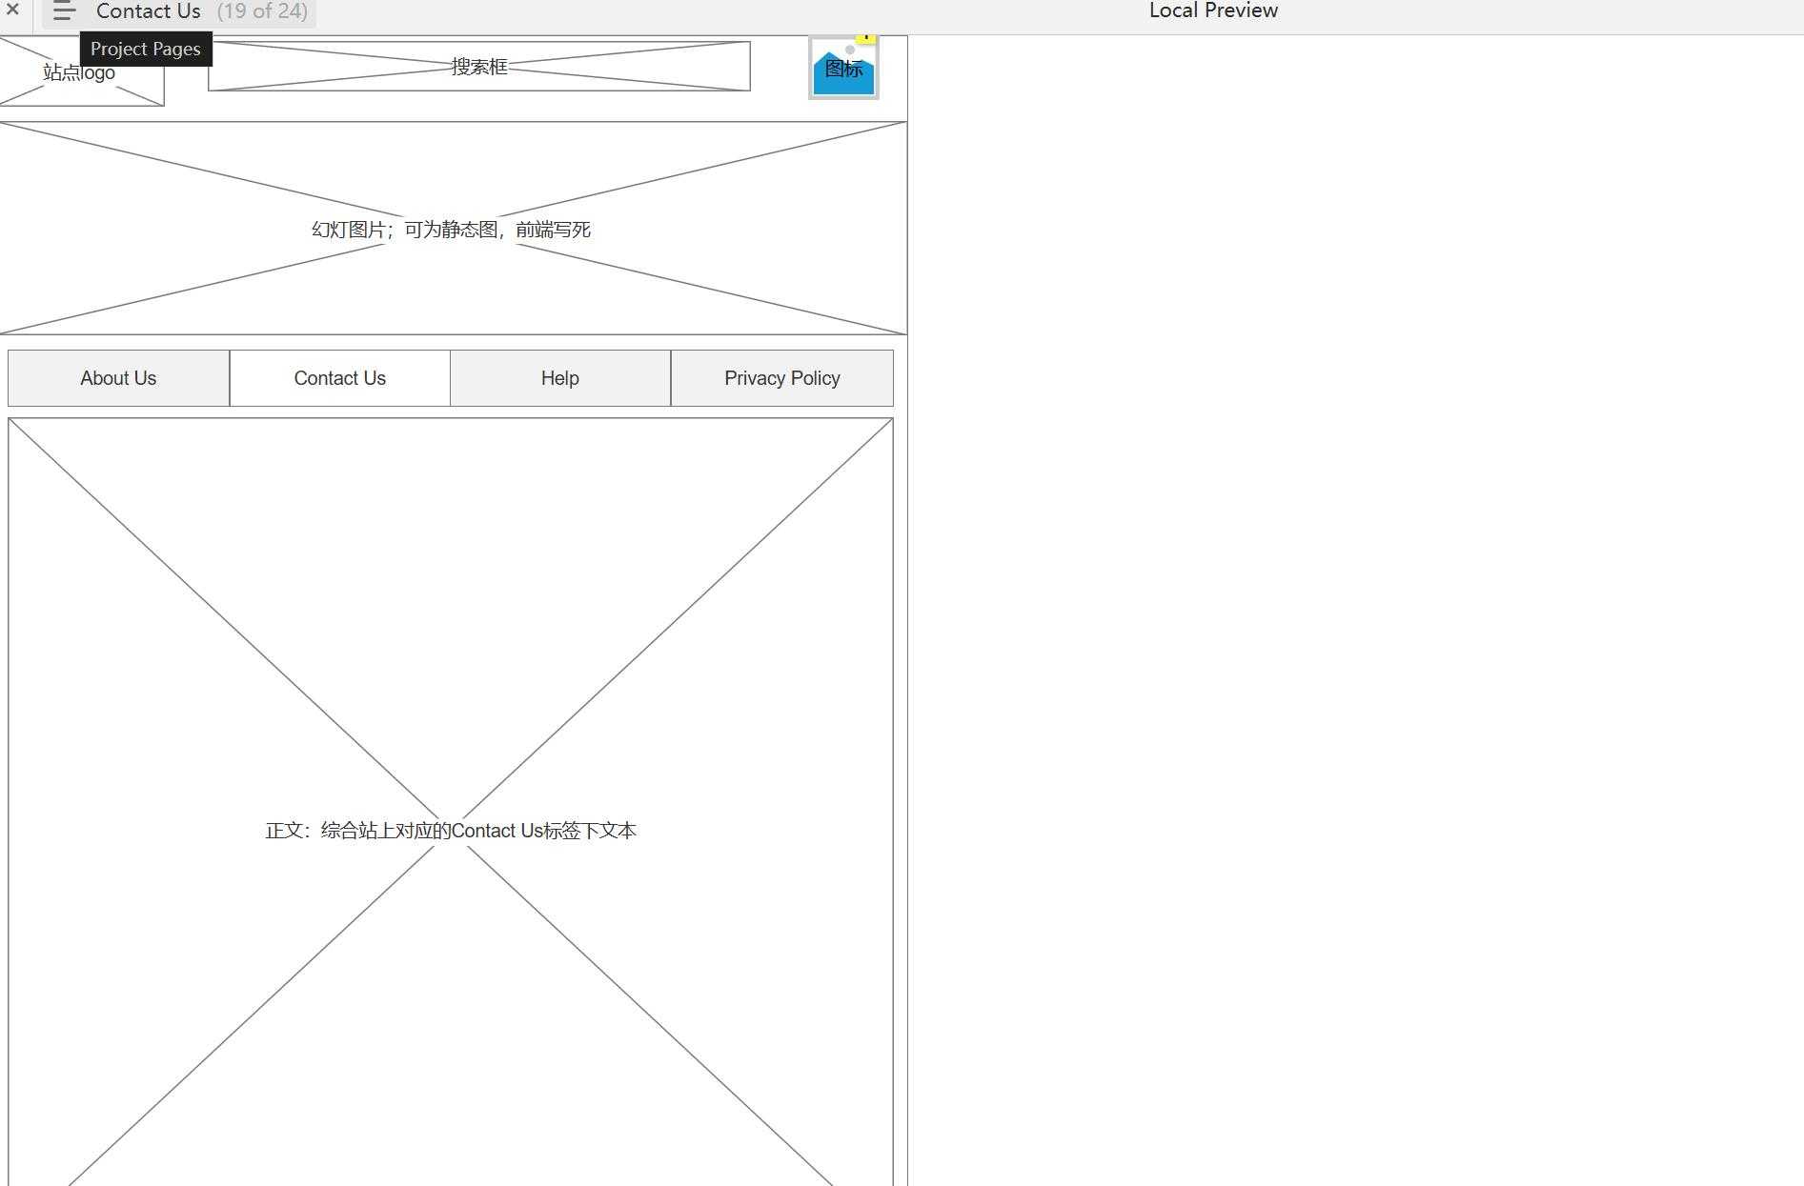Select the Contact Us tab in navigation row

tap(339, 378)
